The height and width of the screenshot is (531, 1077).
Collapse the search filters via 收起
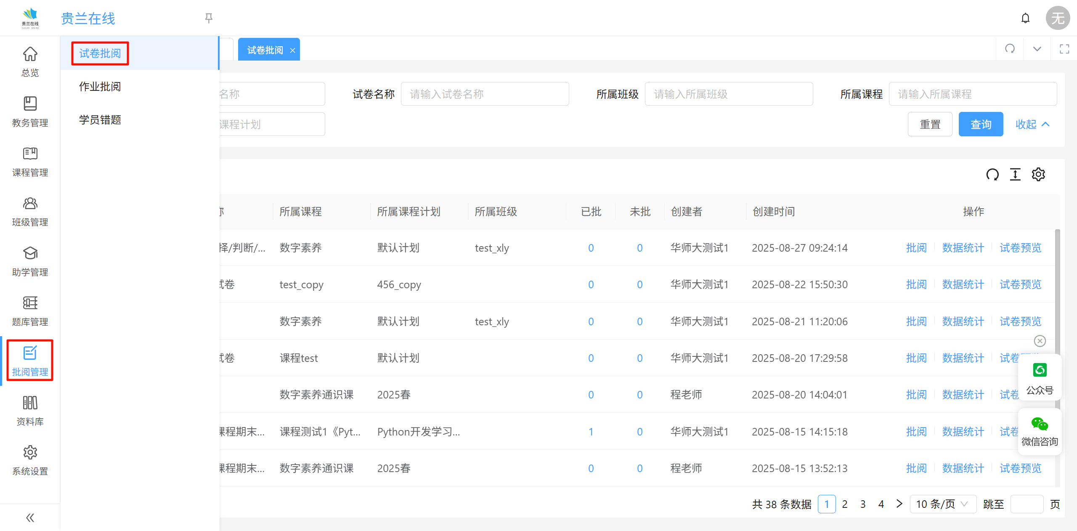point(1032,125)
